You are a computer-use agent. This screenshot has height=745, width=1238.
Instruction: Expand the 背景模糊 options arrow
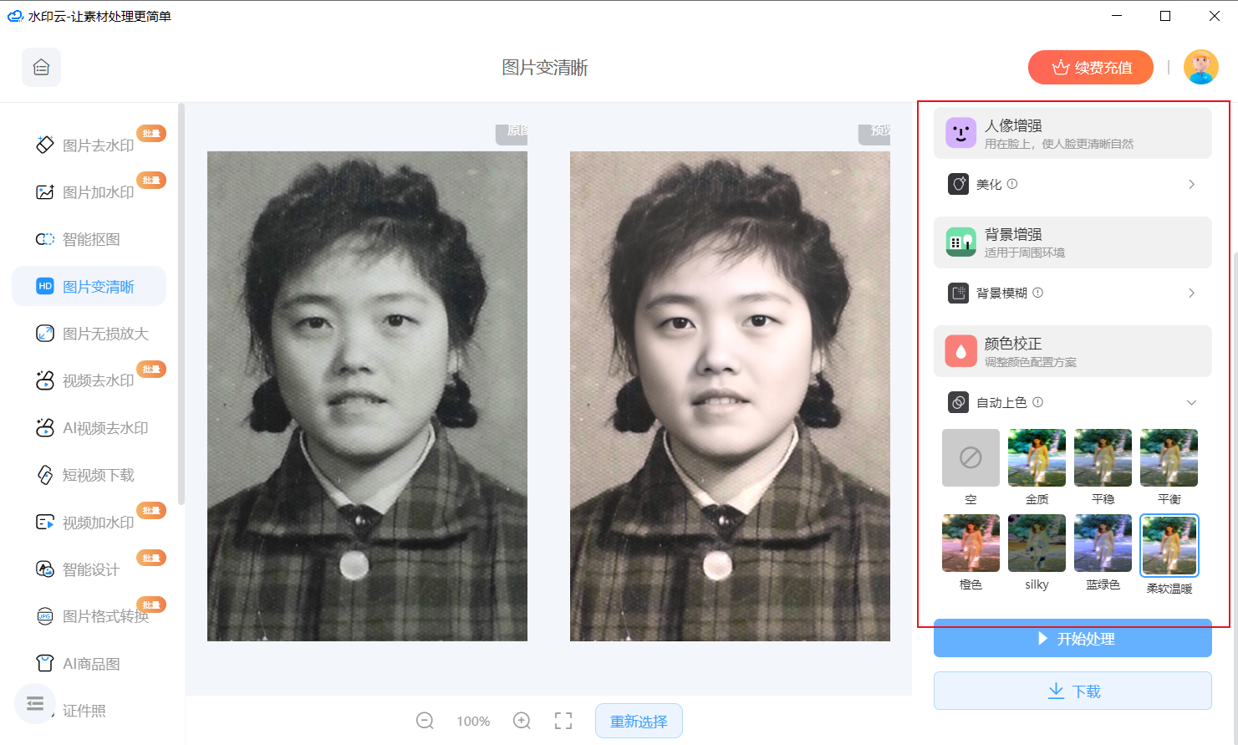pos(1191,293)
